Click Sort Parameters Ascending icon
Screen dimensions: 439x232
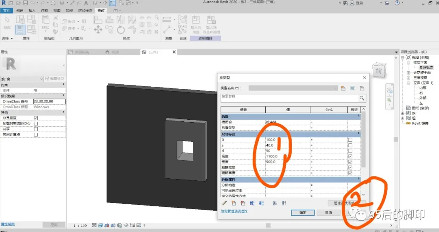click(275, 203)
